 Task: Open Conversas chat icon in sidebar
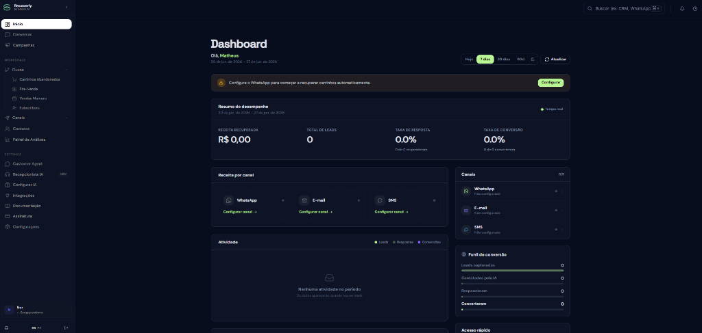tap(7, 34)
